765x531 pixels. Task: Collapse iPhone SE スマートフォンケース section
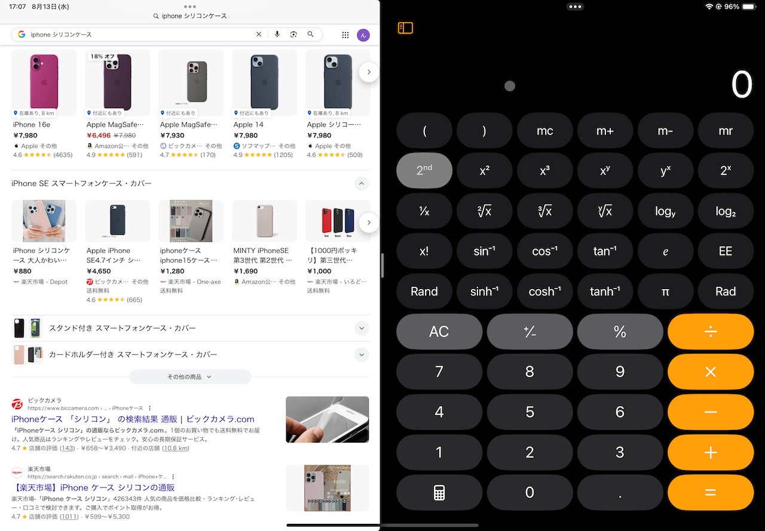pyautogui.click(x=362, y=183)
